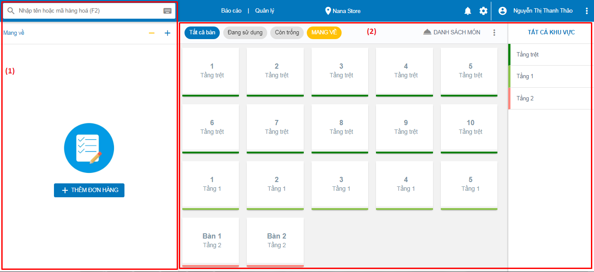This screenshot has width=594, height=272.
Task: Filter tables by Đang sử dụng
Action: (245, 33)
